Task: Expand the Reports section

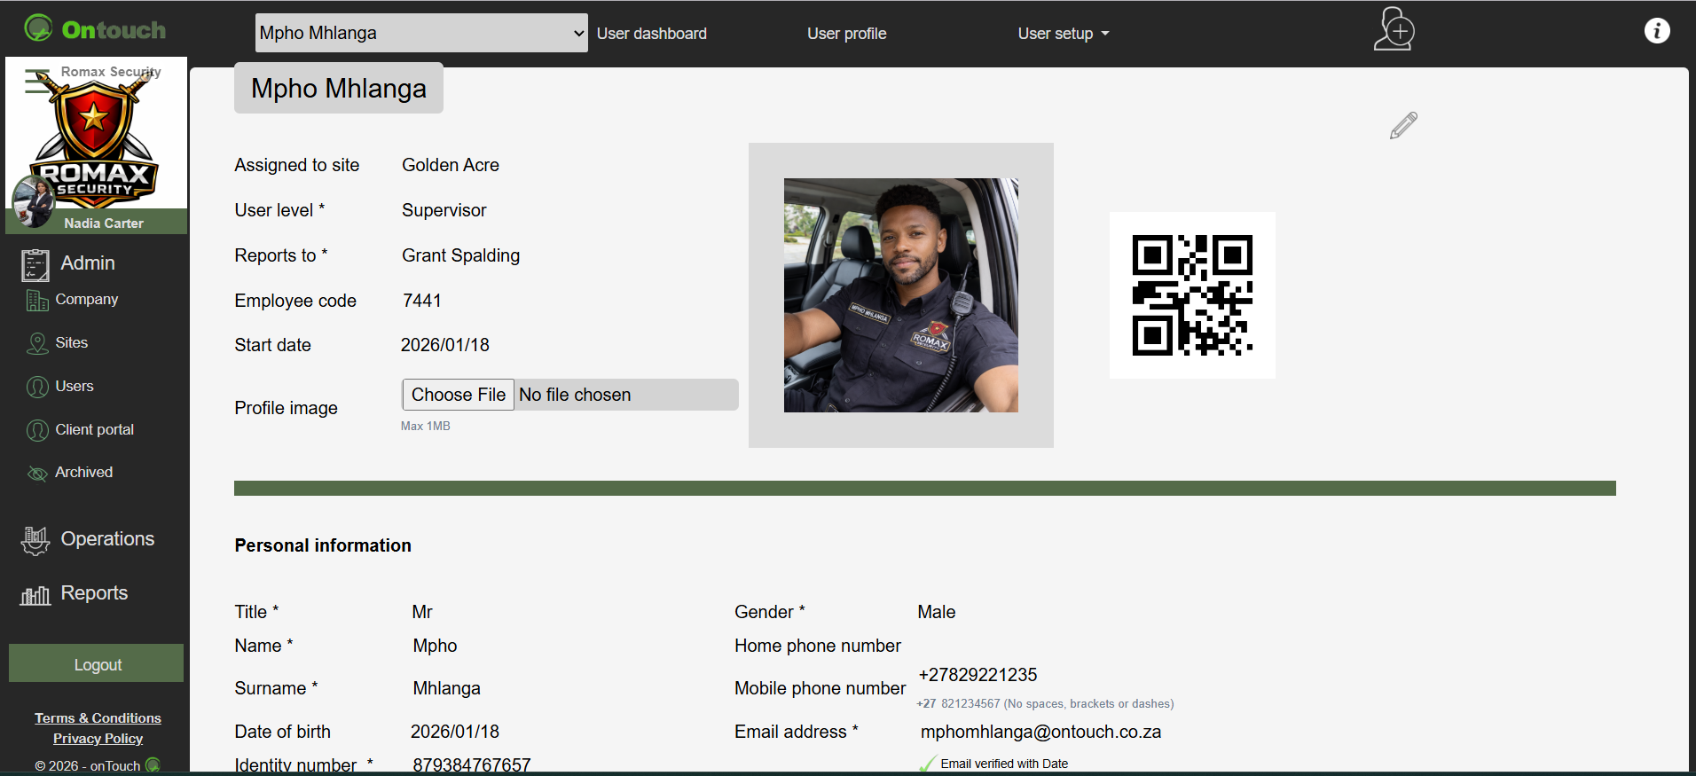Action: click(94, 593)
